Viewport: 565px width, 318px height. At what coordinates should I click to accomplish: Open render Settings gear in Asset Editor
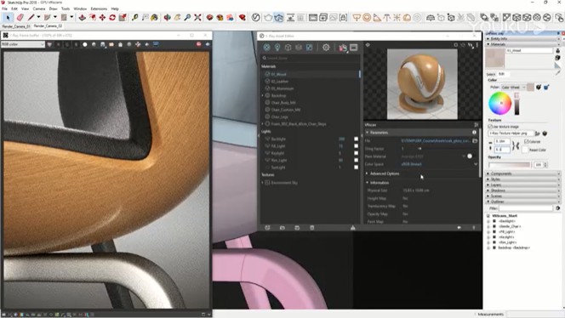click(x=326, y=47)
